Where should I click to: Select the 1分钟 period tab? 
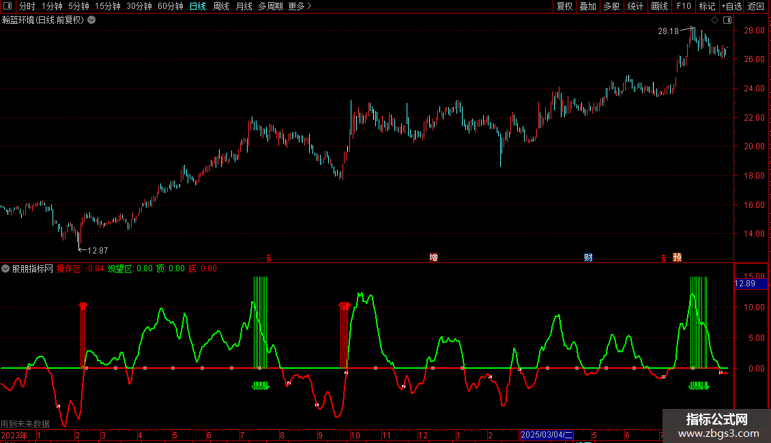click(x=52, y=6)
